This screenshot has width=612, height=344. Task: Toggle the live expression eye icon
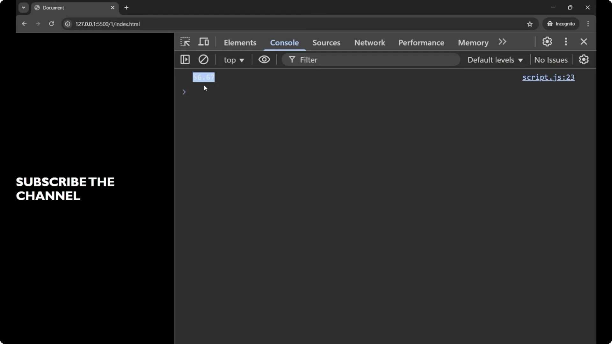click(x=264, y=60)
